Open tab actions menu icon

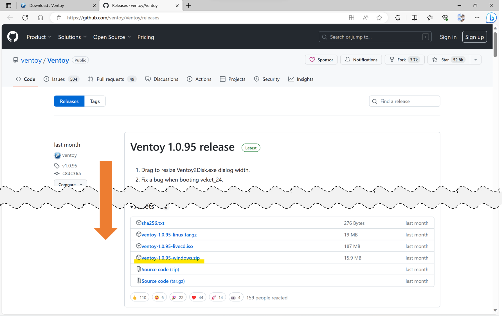click(9, 5)
